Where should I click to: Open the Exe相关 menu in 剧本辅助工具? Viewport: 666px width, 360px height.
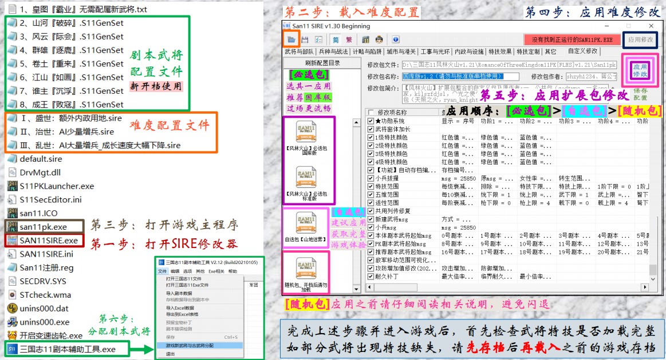point(216,271)
